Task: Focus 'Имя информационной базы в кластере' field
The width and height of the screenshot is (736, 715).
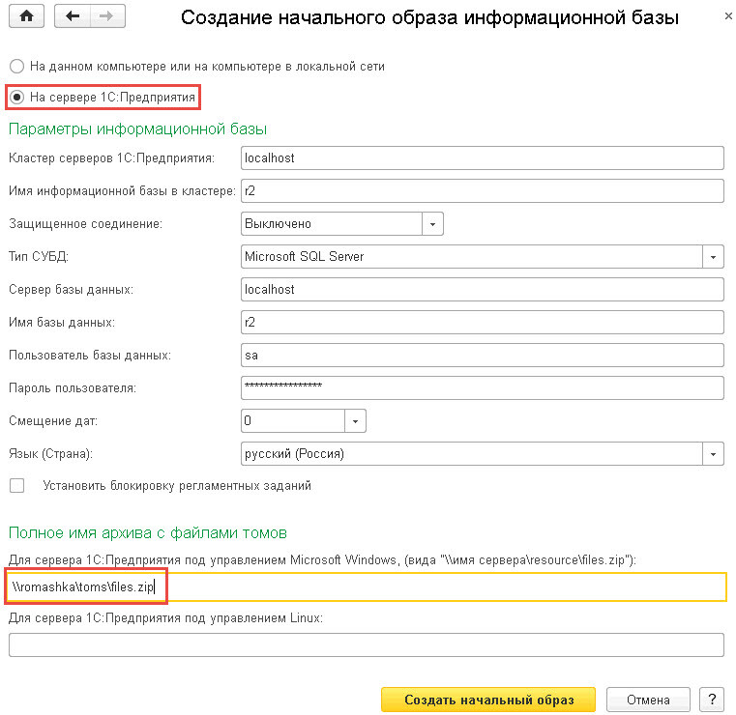Action: pos(482,190)
